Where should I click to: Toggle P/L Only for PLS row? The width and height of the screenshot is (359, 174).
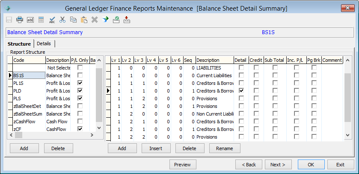coord(80,98)
